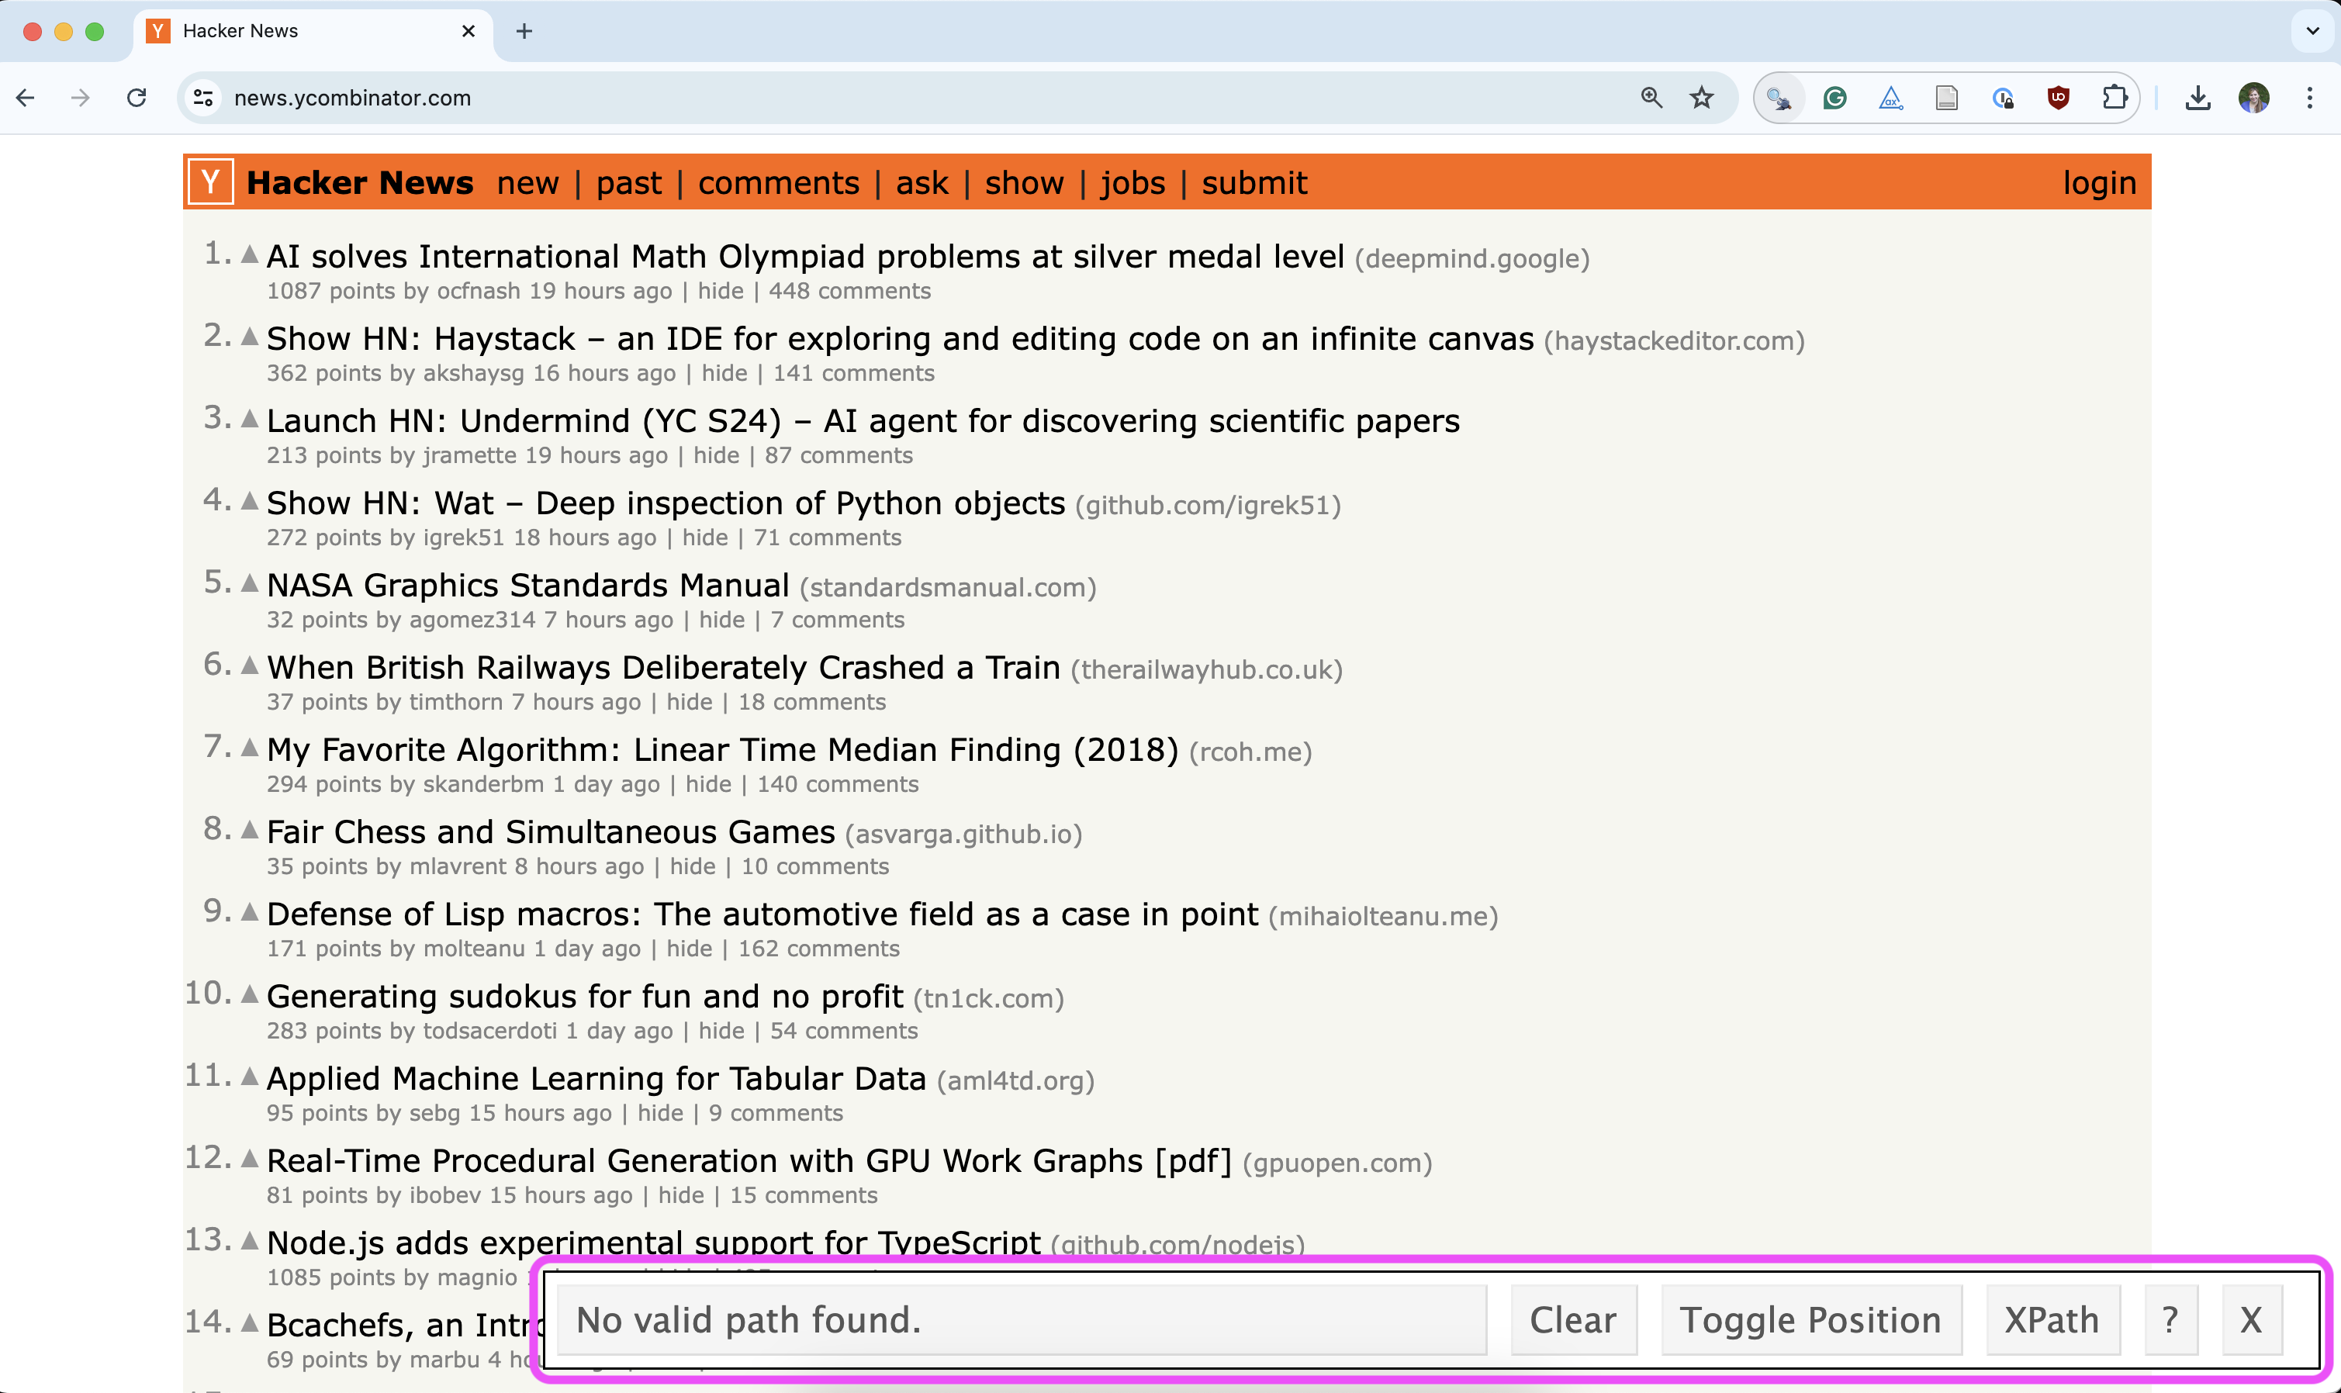Bookmark this page with the star icon
Viewport: 2341px width, 1393px height.
[1702, 98]
